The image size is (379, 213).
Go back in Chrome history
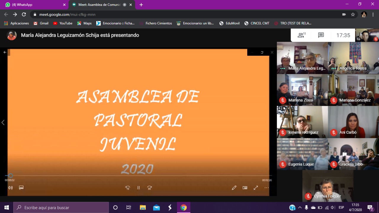[6, 14]
